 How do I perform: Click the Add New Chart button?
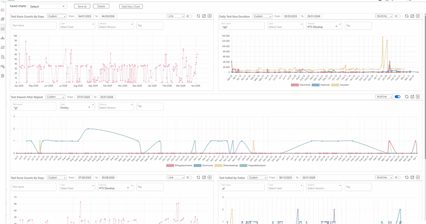coord(131,6)
